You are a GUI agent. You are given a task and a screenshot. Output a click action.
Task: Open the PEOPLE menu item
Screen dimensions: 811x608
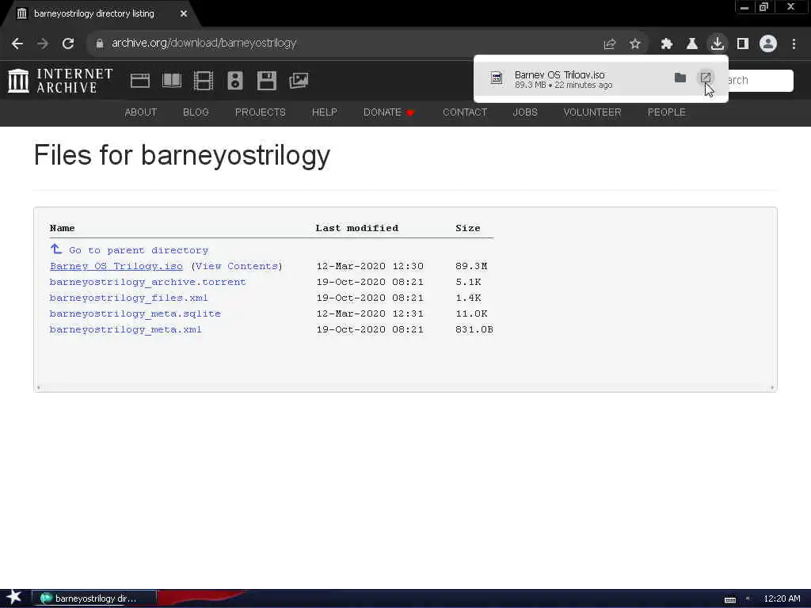point(667,112)
